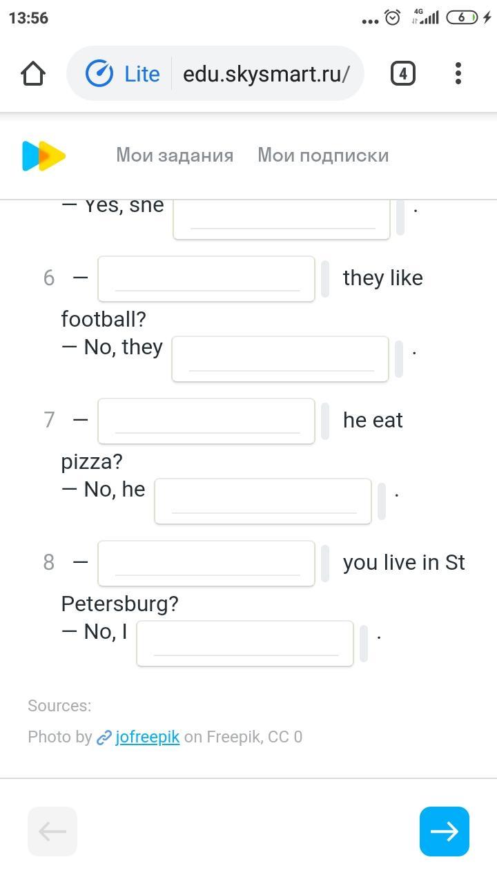Tap the link icon beside jofreepik
Viewport: 497px width, 884px height.
pos(104,738)
